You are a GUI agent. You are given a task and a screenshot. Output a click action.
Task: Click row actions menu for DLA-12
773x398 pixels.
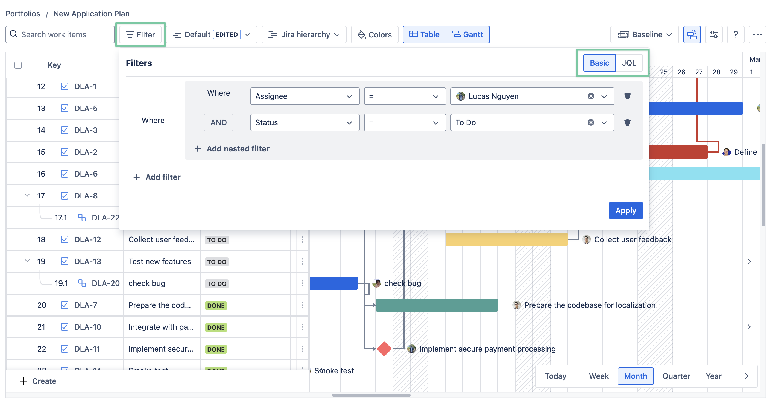(x=302, y=239)
